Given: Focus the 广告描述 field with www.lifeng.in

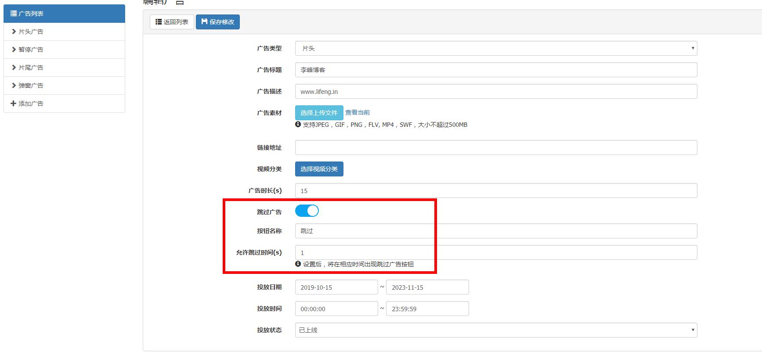Looking at the screenshot, I should [x=496, y=91].
